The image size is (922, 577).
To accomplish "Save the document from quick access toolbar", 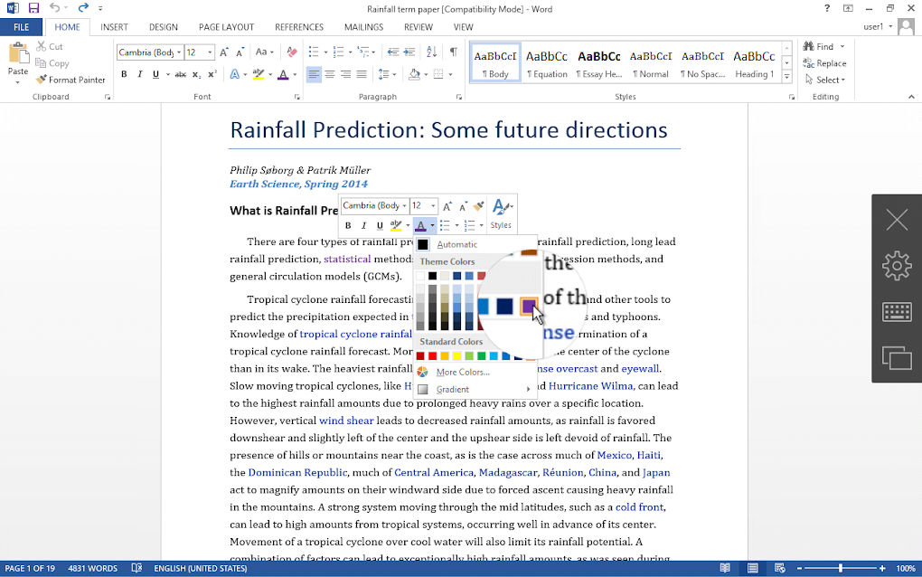I will [33, 8].
